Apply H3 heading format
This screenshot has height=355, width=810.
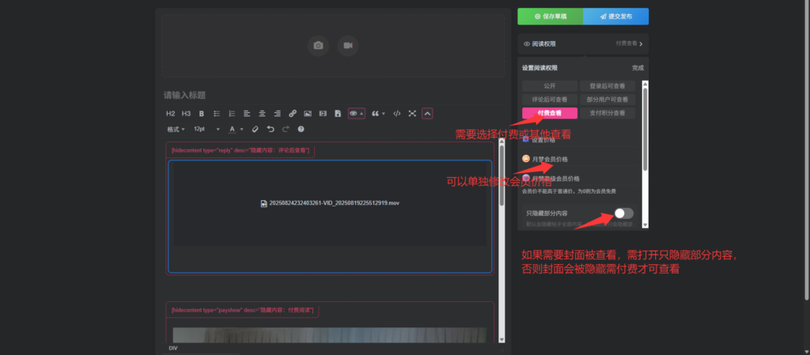coord(186,114)
